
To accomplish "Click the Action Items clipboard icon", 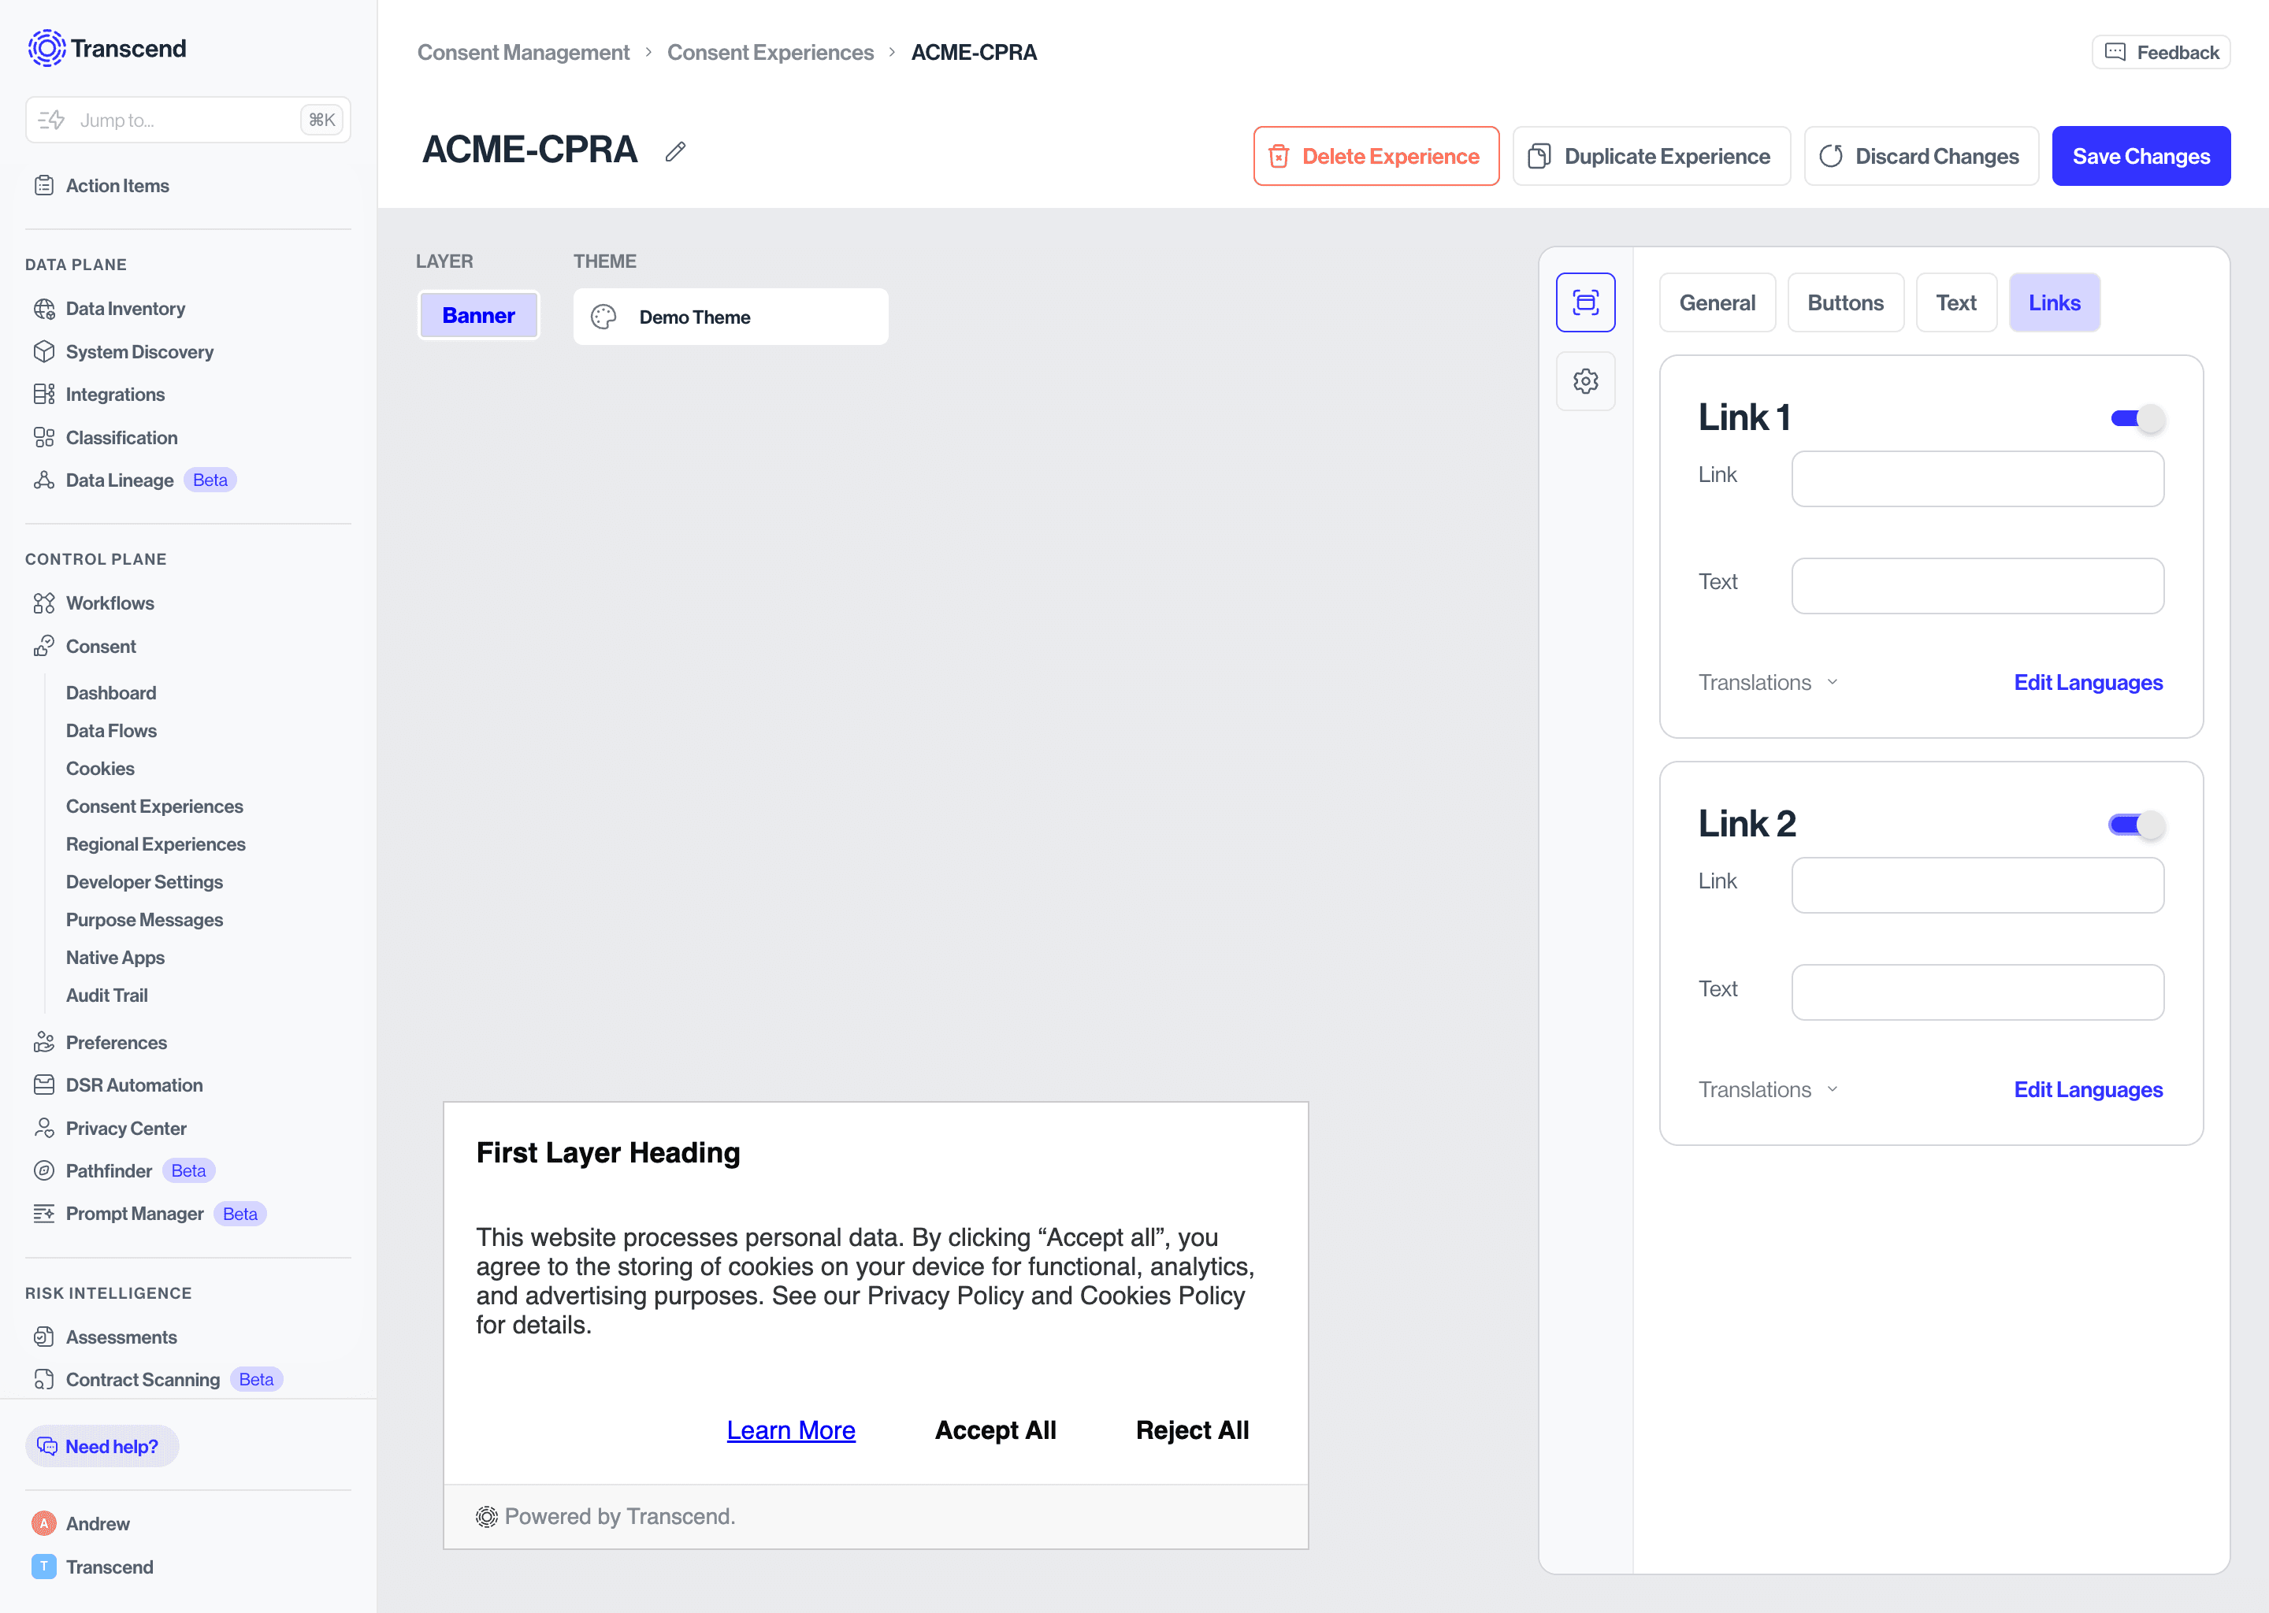I will tap(43, 186).
